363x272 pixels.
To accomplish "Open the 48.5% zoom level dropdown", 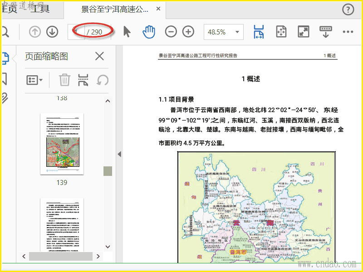I will tap(224, 32).
